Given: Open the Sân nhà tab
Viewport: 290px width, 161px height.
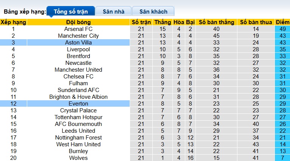Looking at the screenshot, I should coord(113,11).
